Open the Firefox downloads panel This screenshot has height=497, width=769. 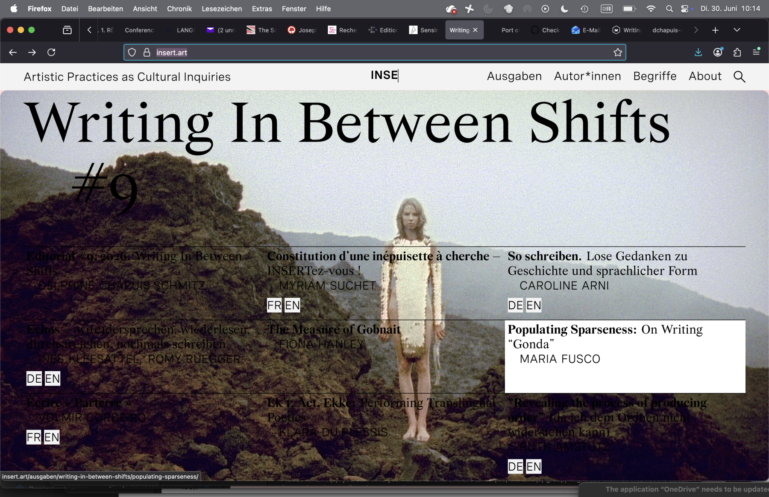coord(698,52)
